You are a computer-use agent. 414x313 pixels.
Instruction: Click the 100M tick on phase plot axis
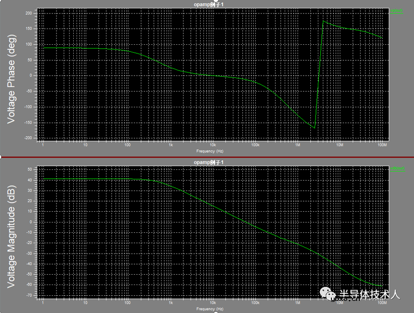pos(382,146)
